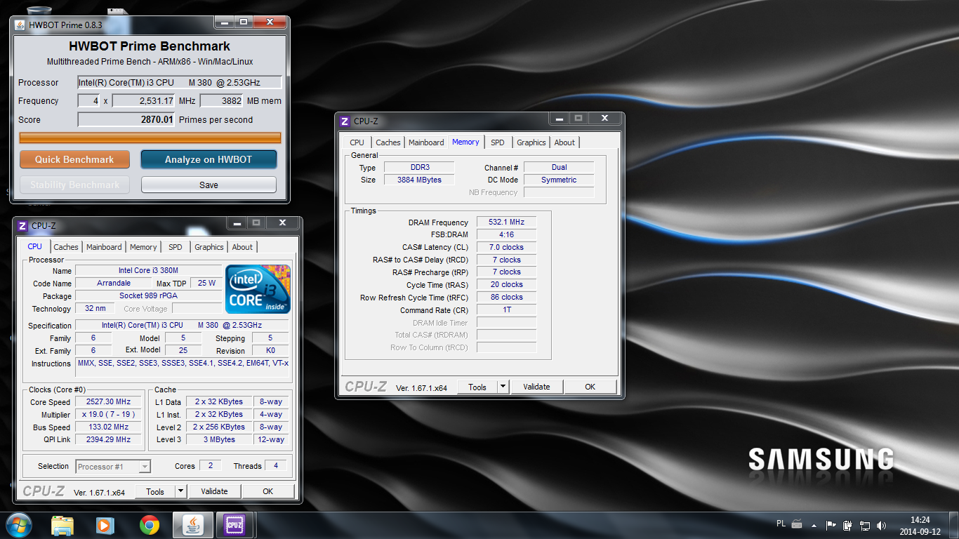Open the Mainboard tab in CPU window

[104, 247]
